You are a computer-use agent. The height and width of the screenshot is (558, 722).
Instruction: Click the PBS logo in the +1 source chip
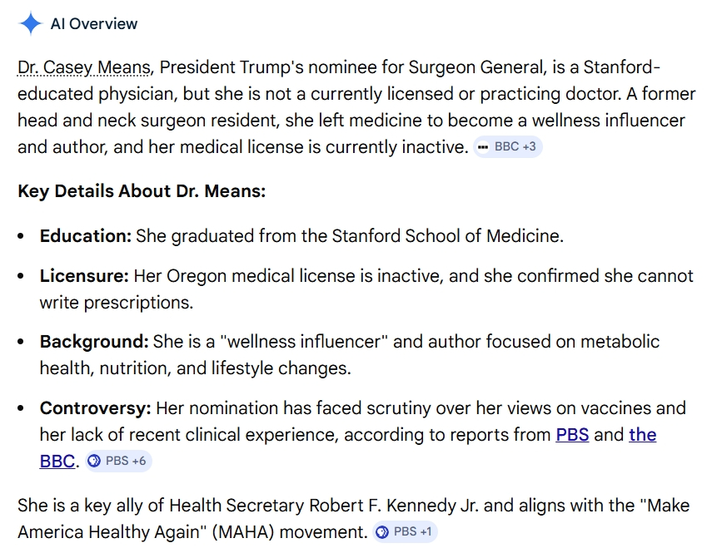coord(382,531)
